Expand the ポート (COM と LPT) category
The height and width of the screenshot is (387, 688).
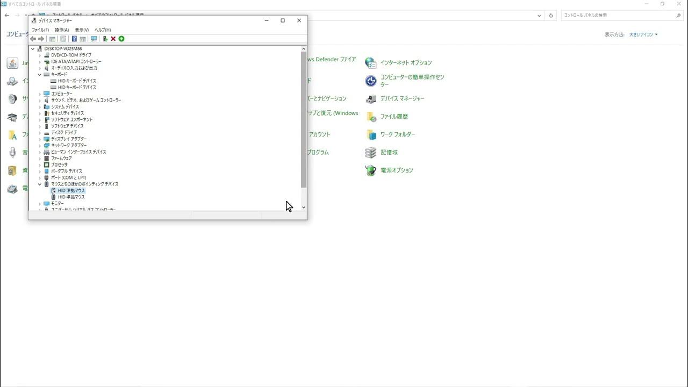(40, 177)
